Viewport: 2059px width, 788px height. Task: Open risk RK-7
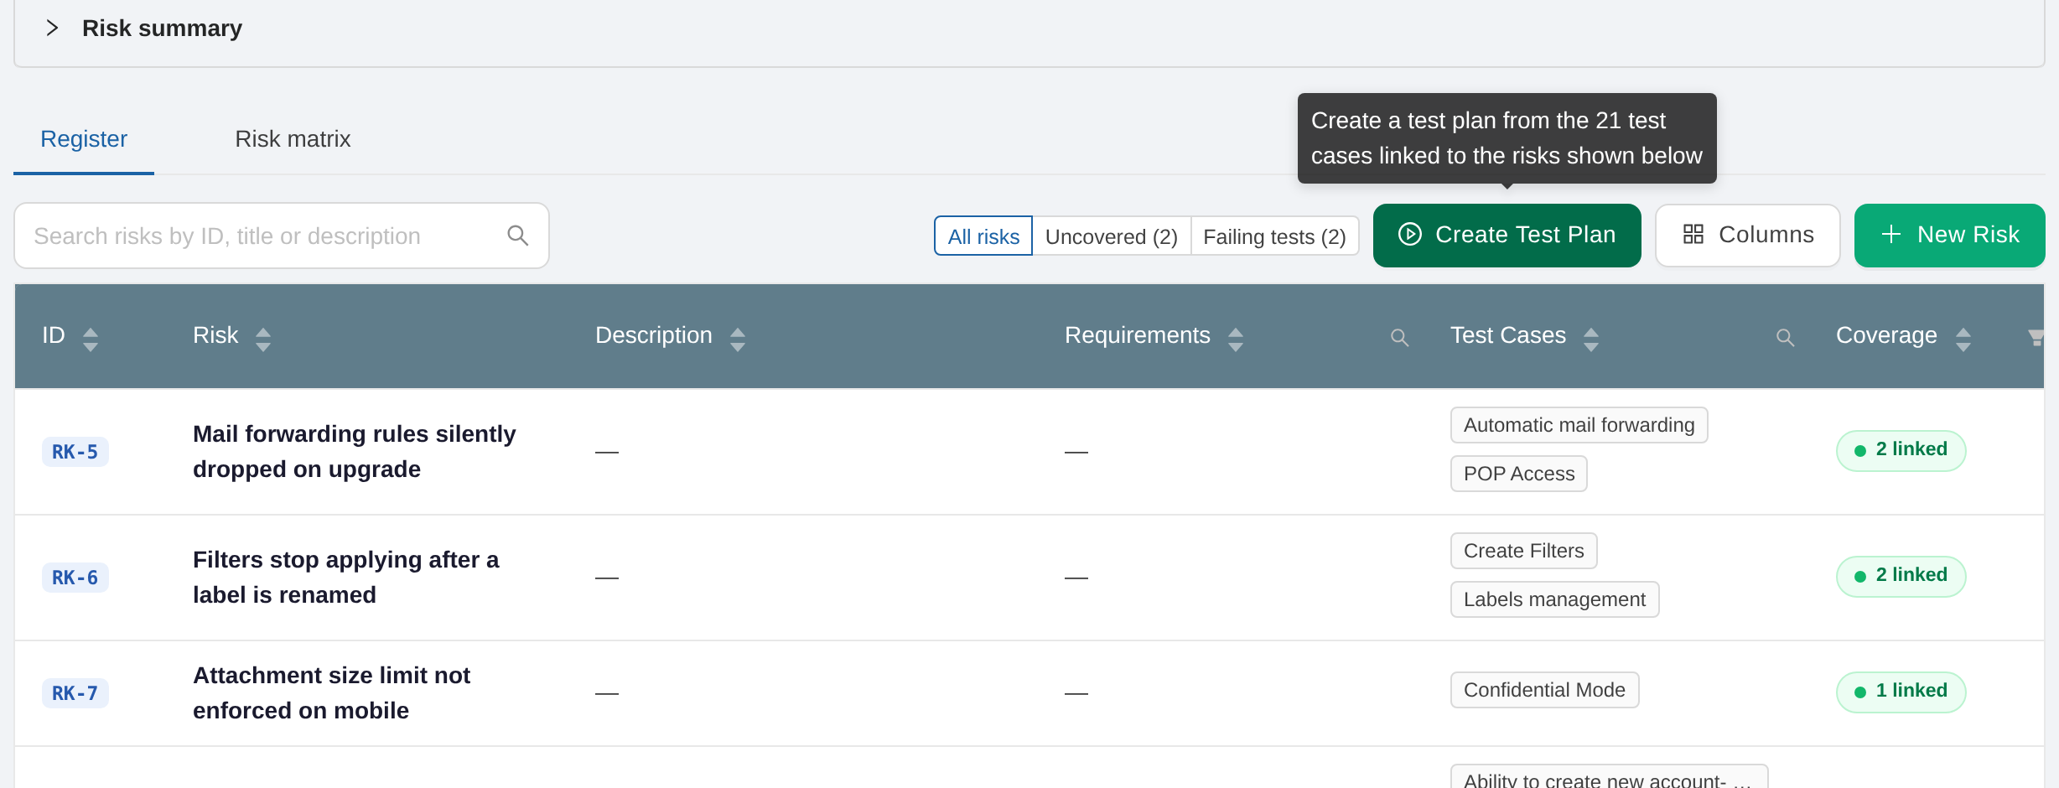[x=75, y=693]
